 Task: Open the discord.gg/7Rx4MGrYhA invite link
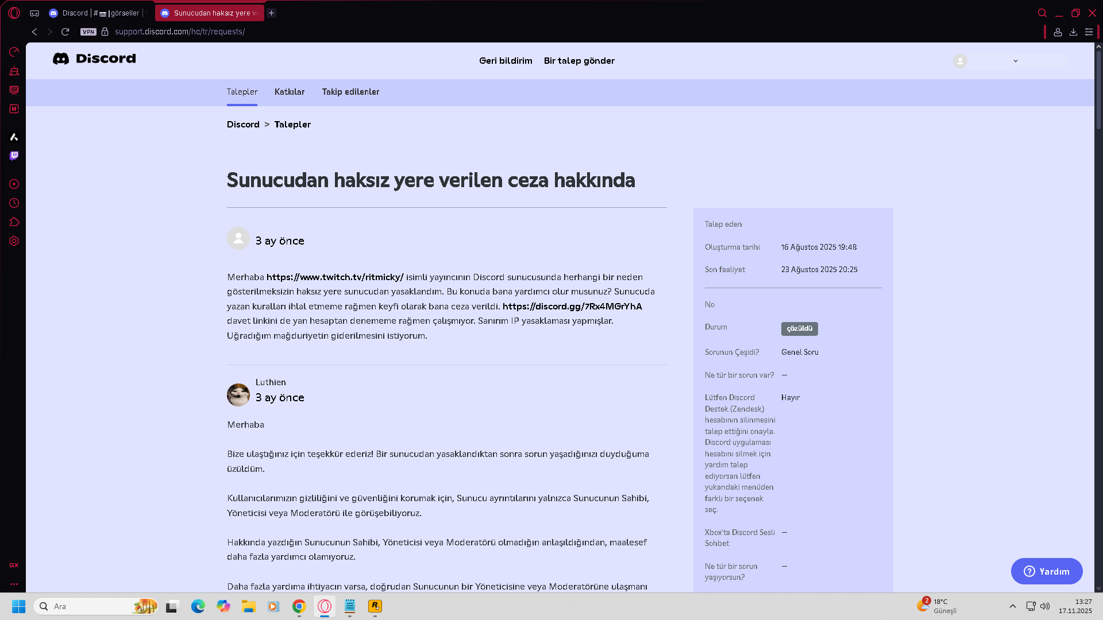point(572,307)
